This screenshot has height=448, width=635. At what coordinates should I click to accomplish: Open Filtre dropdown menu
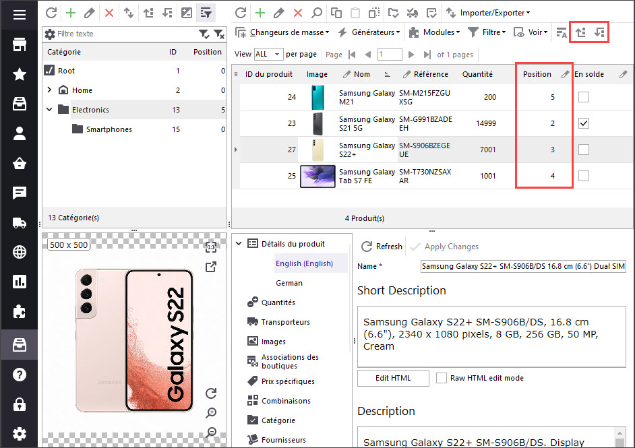[487, 32]
